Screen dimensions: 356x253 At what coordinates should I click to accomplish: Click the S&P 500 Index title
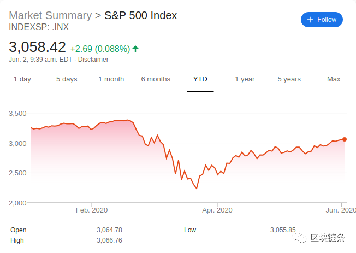tap(141, 15)
